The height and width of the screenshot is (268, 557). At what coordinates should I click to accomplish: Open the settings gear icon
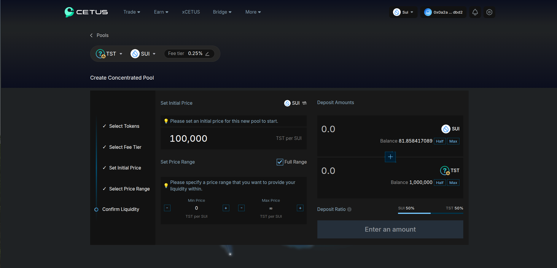click(x=489, y=12)
